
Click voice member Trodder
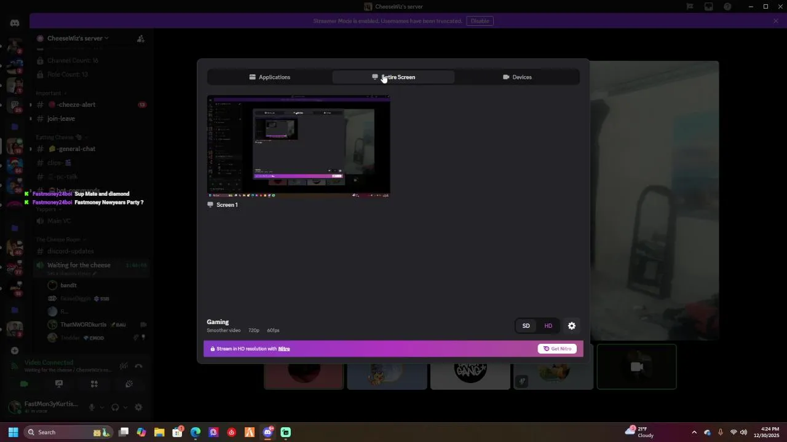(x=97, y=338)
